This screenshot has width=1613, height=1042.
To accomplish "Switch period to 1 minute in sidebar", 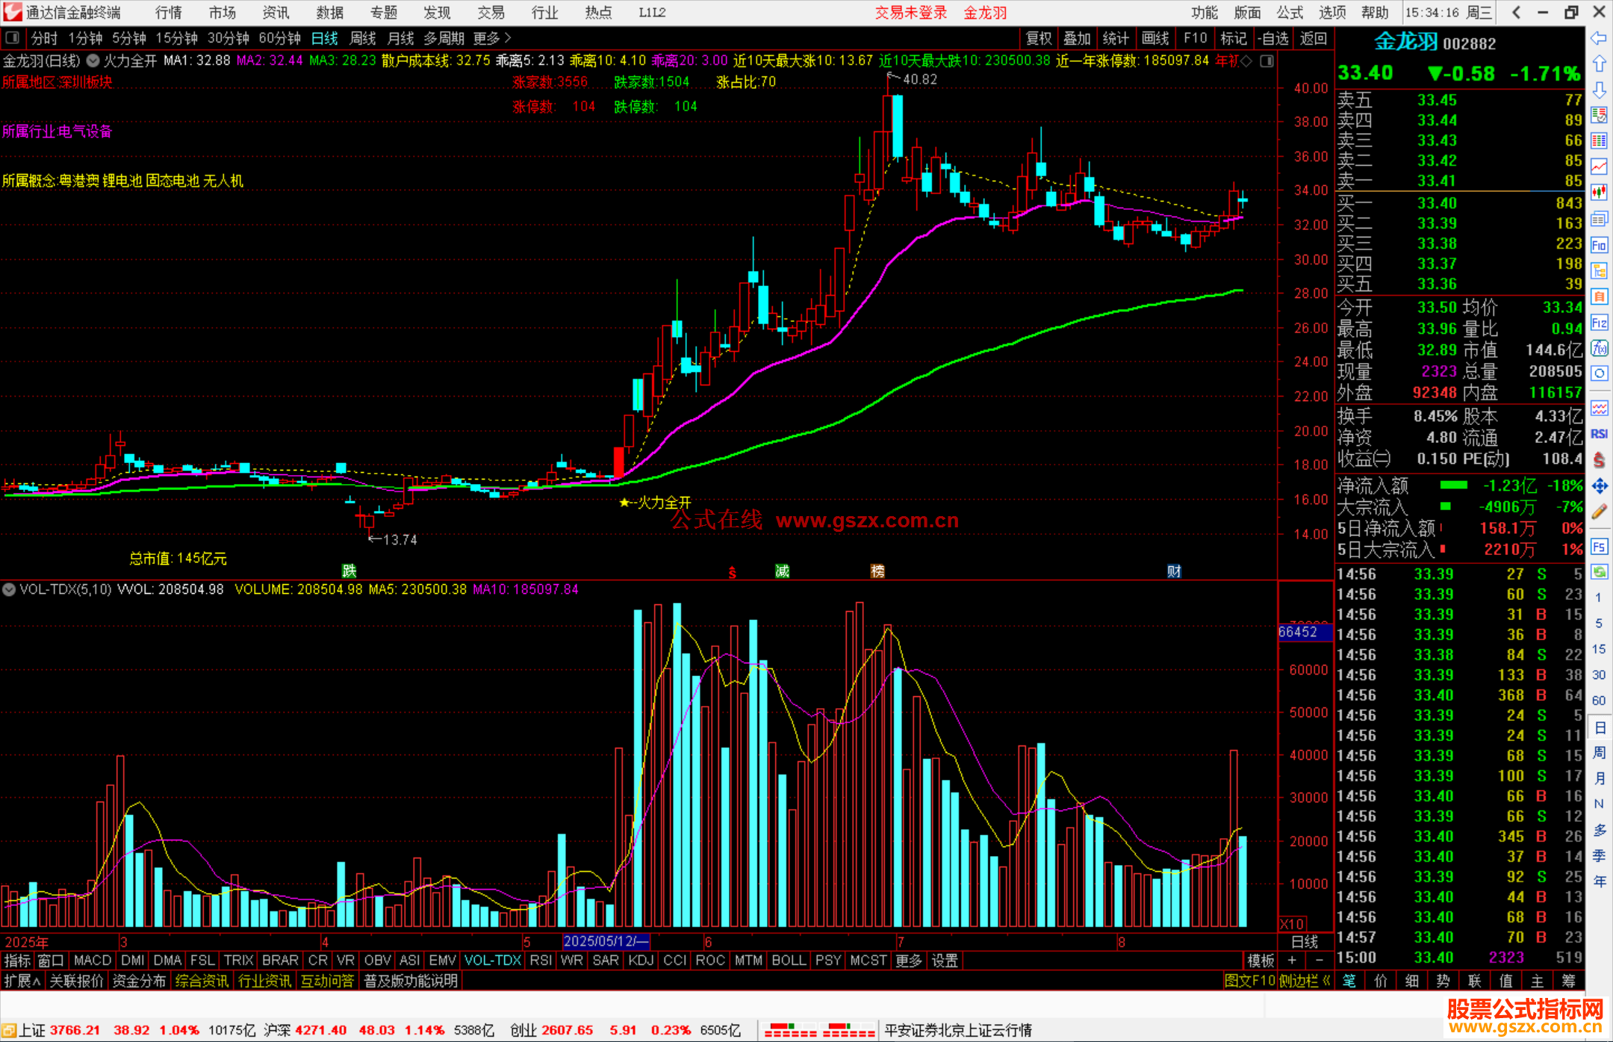I will coord(1598,597).
